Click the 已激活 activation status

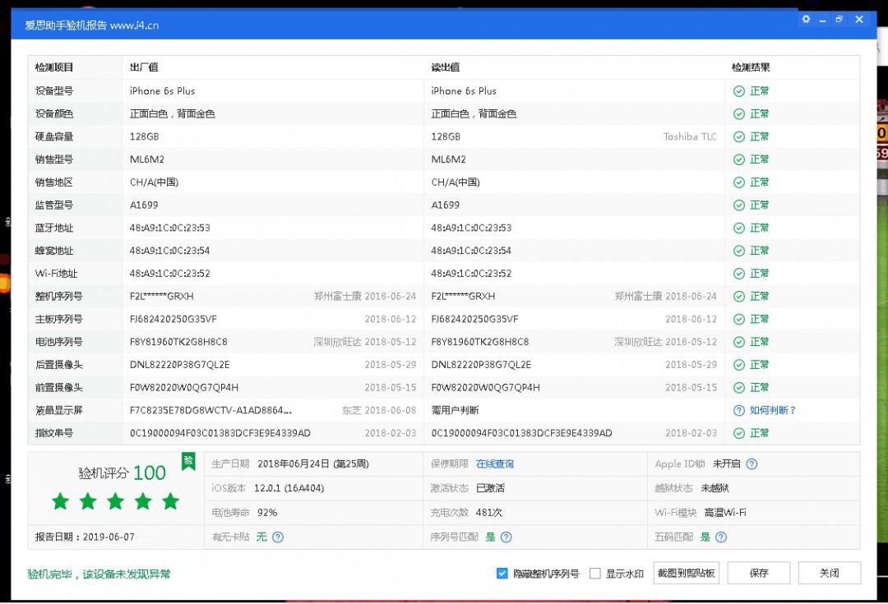pos(490,488)
